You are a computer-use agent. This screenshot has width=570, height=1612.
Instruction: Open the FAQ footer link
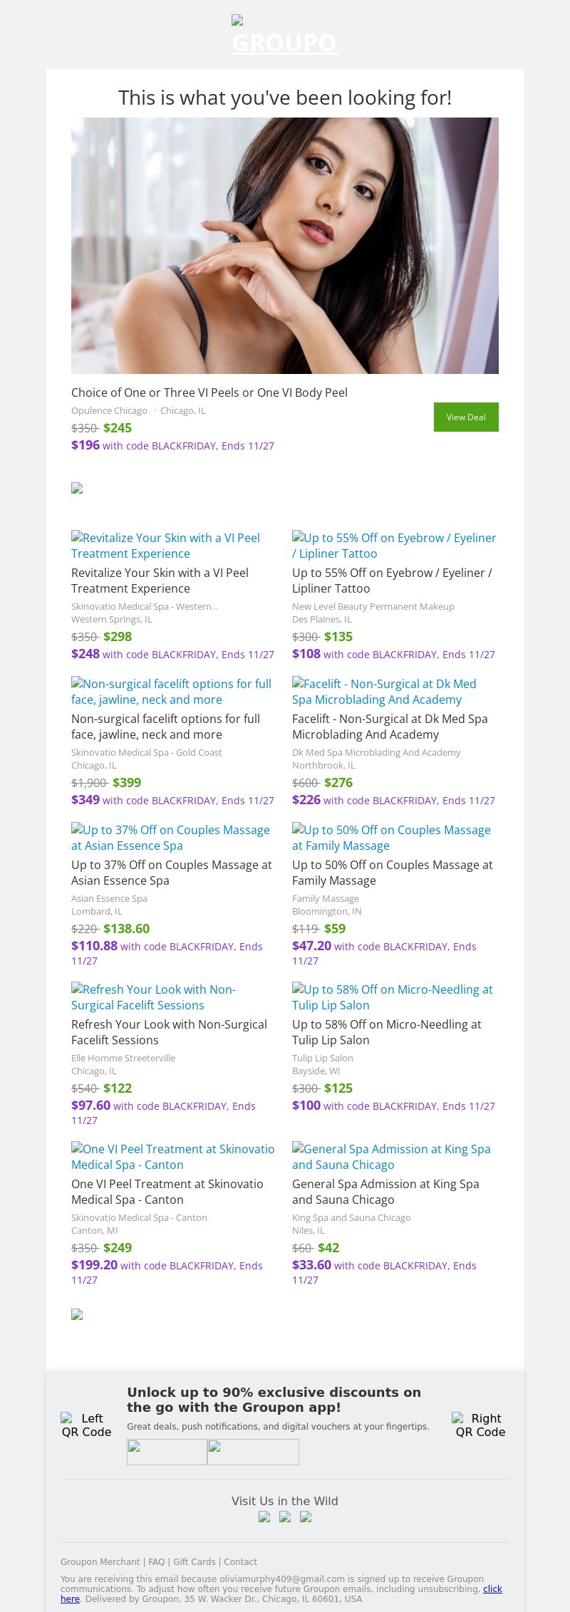pos(156,1561)
